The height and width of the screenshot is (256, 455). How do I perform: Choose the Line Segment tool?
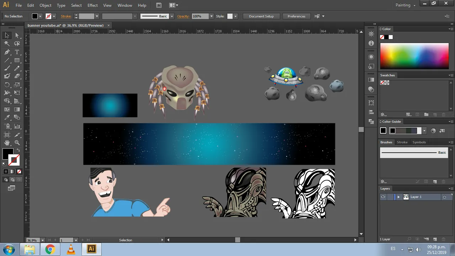pos(7,60)
